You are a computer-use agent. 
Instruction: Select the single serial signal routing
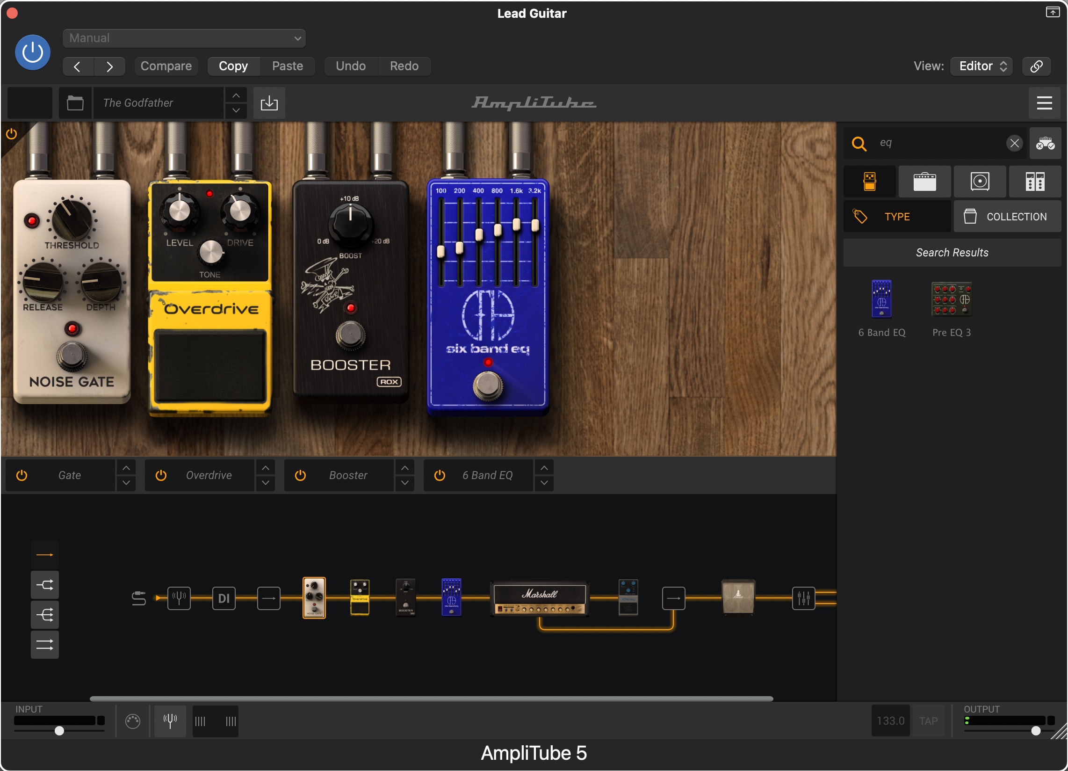coord(45,555)
